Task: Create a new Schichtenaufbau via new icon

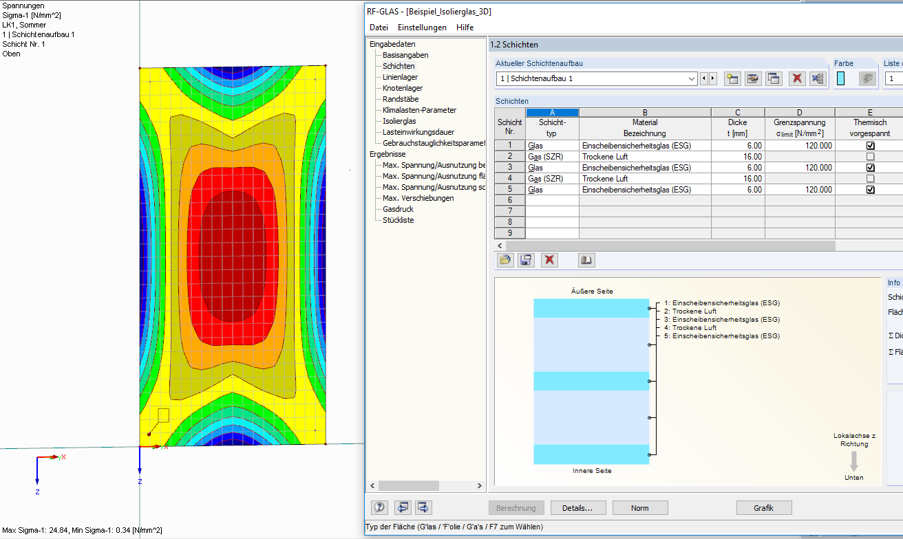Action: (732, 78)
